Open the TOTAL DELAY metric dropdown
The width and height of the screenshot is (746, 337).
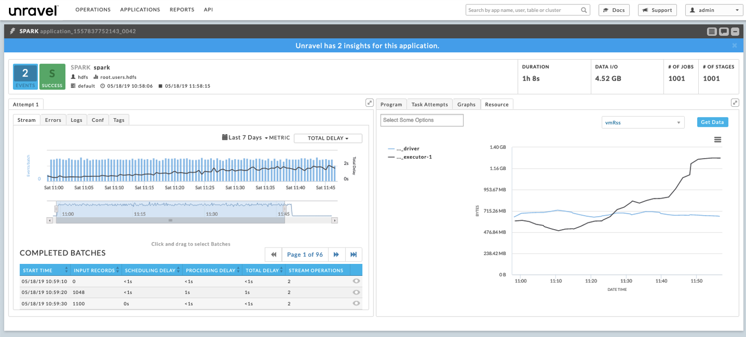328,138
